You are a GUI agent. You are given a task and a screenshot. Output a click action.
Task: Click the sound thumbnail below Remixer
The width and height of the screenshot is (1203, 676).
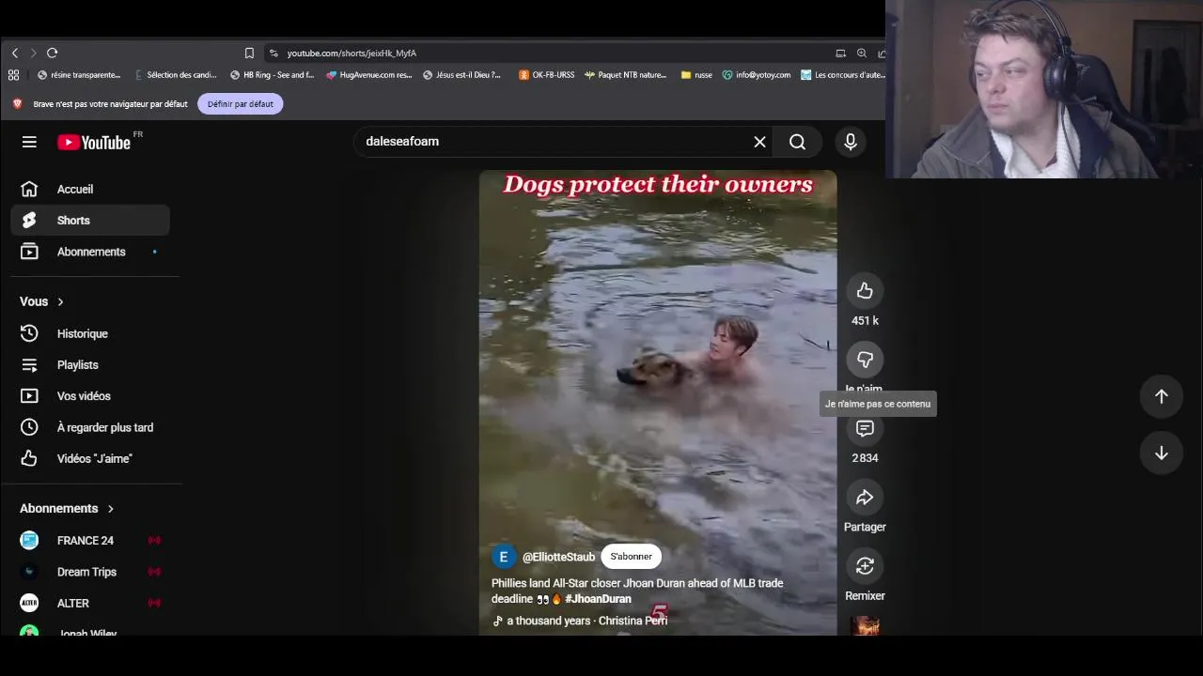tap(865, 626)
